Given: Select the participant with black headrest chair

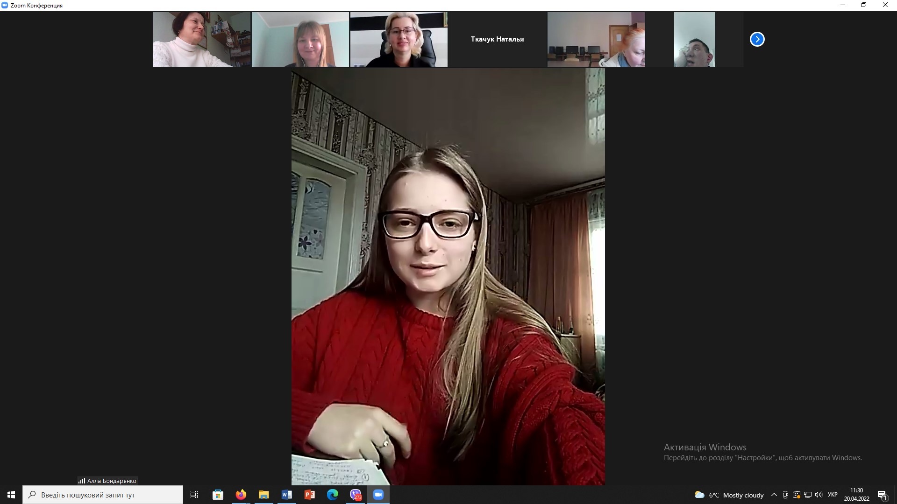Looking at the screenshot, I should tap(399, 39).
